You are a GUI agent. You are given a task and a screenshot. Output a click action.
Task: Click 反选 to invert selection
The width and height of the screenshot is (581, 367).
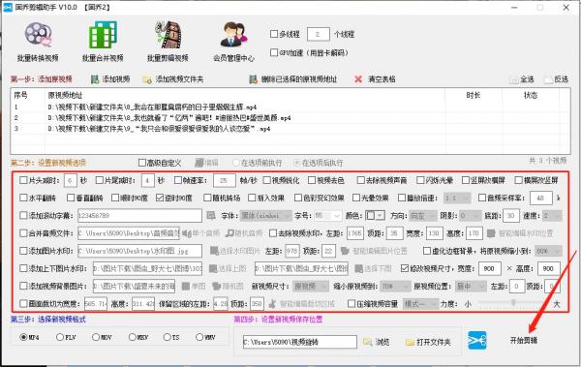tap(556, 79)
